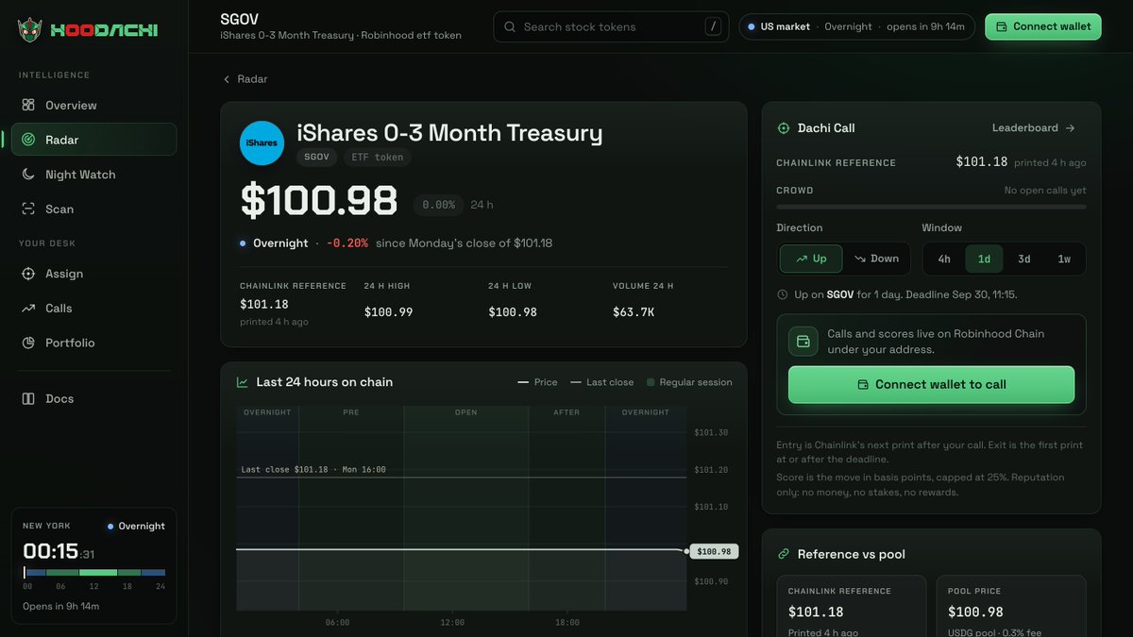
Task: Go to Overview page
Action: coord(93,105)
